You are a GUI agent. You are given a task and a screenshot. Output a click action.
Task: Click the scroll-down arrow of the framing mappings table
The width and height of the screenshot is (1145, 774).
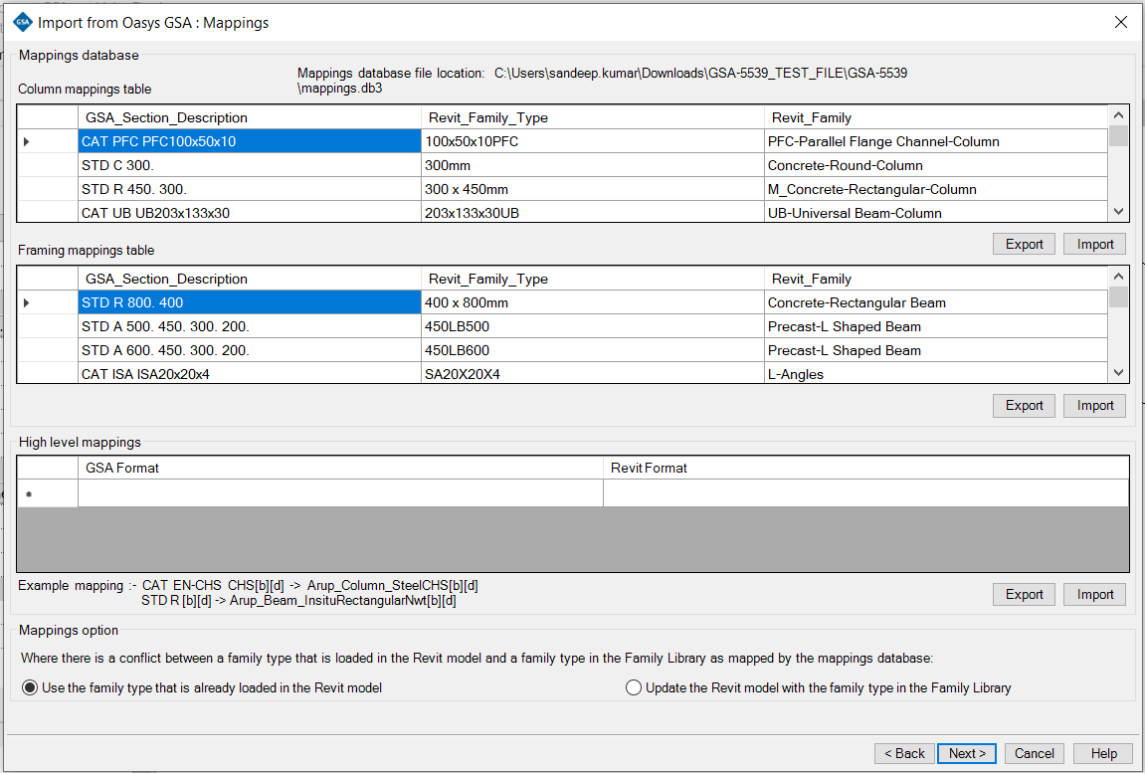(1118, 373)
